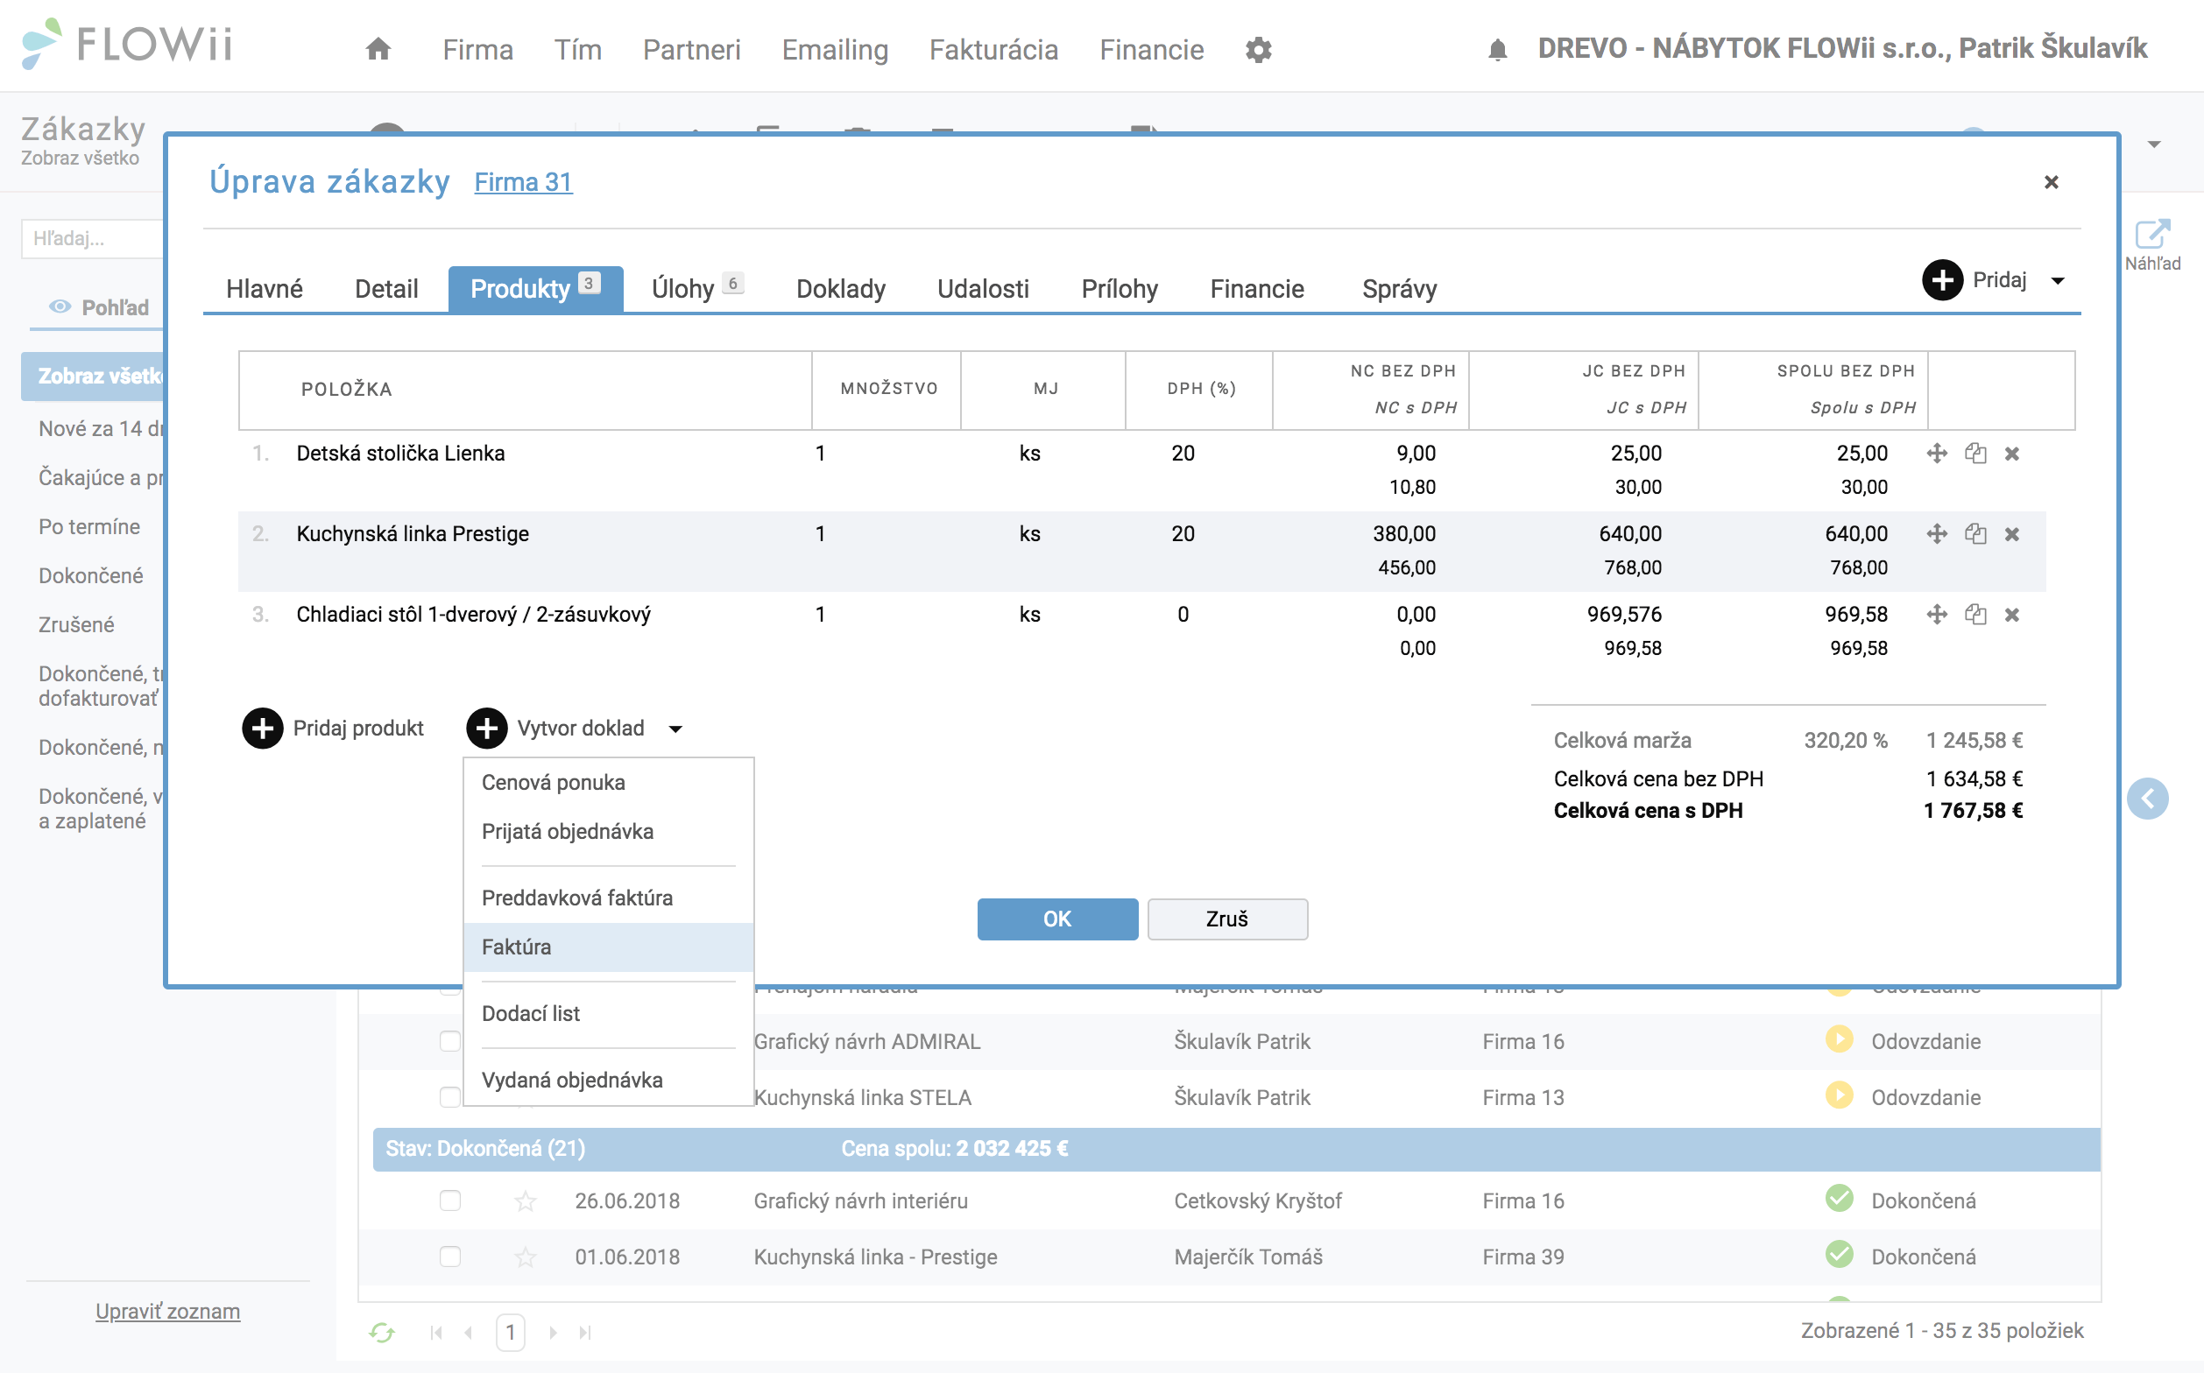Cancel with the Zruš button
The height and width of the screenshot is (1373, 2204).
click(x=1227, y=919)
